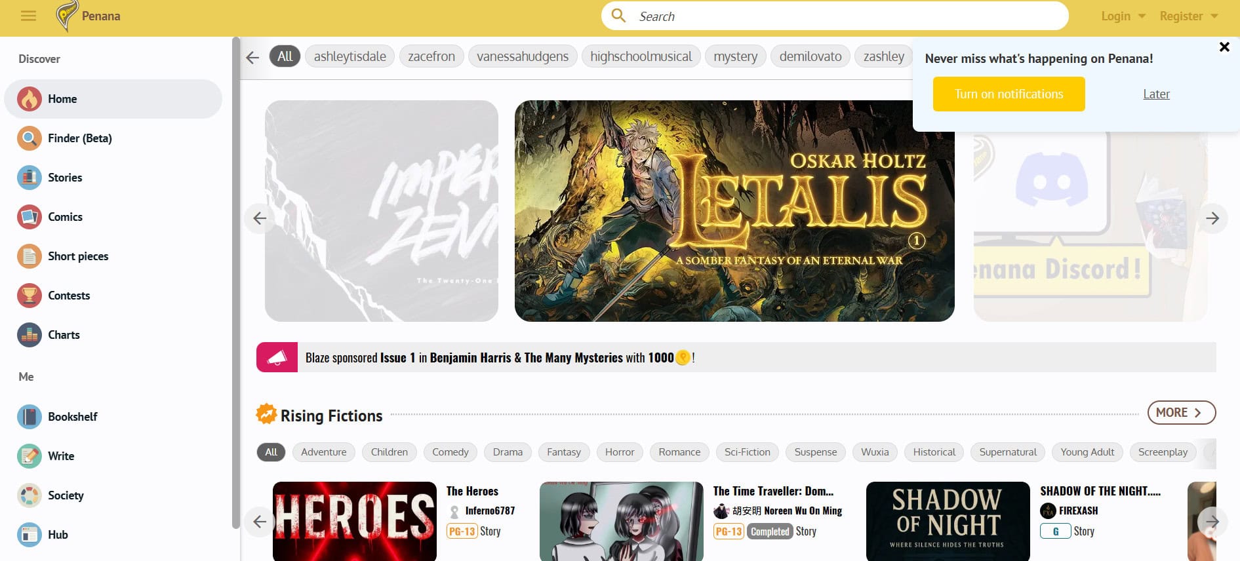
Task: Open Comics from the sidebar icon
Action: 29,217
